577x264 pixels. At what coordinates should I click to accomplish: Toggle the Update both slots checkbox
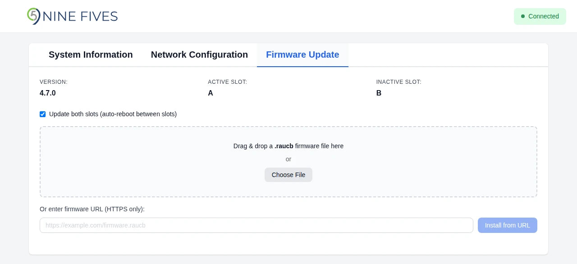(x=43, y=114)
